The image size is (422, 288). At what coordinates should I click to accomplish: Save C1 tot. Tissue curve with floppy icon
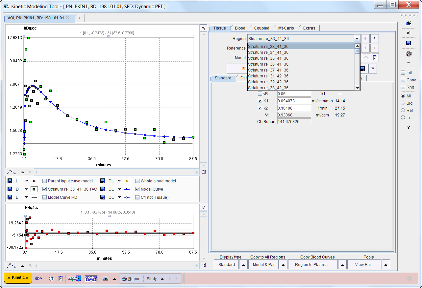103,197
